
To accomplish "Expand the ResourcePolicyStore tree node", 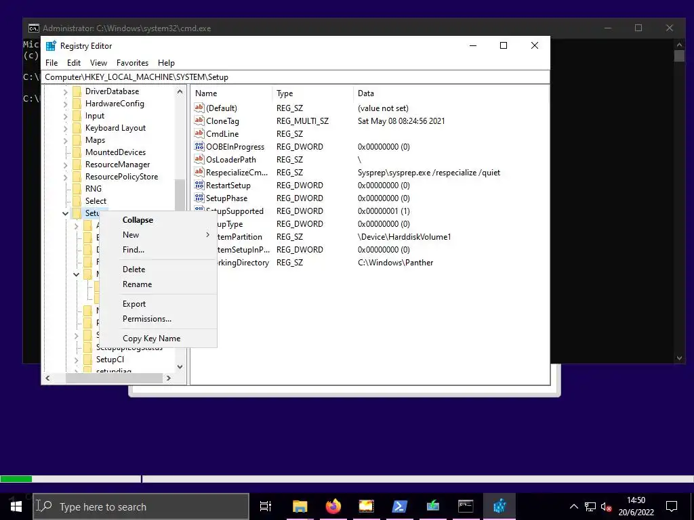I will pyautogui.click(x=66, y=177).
